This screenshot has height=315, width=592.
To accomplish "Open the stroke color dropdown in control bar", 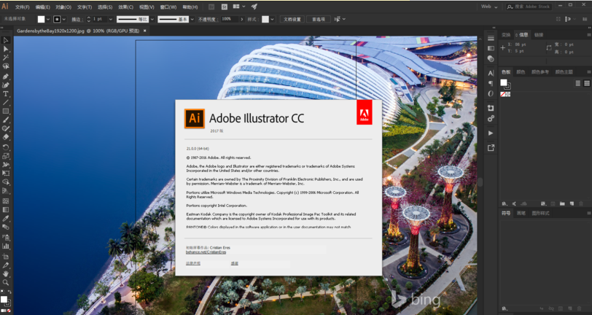I will point(64,19).
